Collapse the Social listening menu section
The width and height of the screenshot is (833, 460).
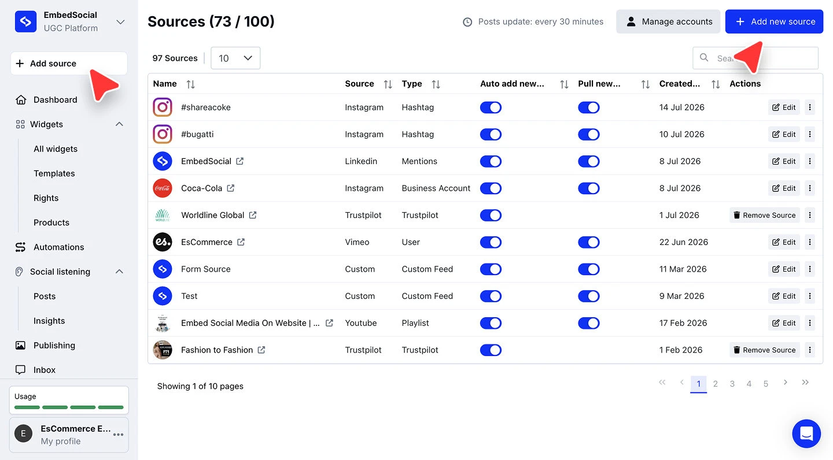pyautogui.click(x=119, y=272)
